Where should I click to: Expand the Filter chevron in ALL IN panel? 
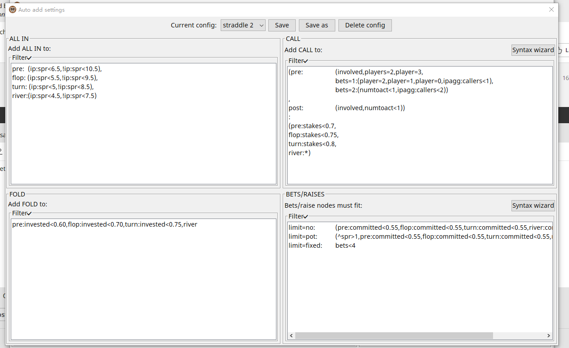[29, 58]
